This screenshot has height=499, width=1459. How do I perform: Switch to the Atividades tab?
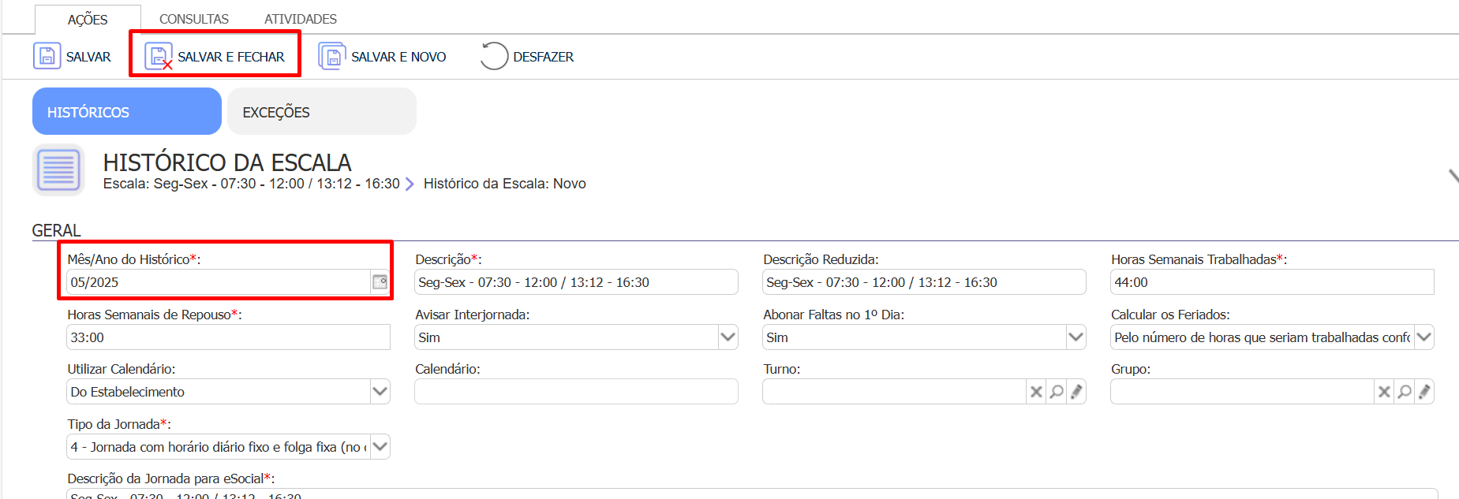coord(301,19)
